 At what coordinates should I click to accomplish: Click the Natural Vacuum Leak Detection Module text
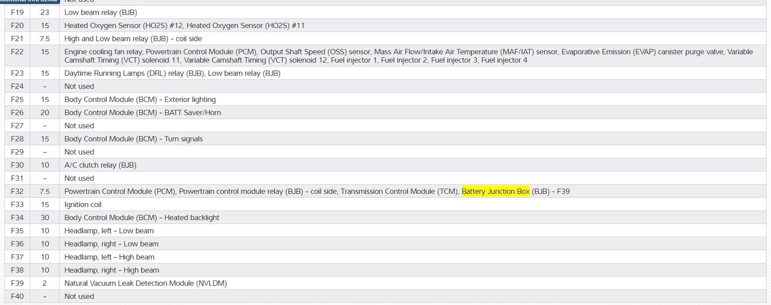coord(145,283)
